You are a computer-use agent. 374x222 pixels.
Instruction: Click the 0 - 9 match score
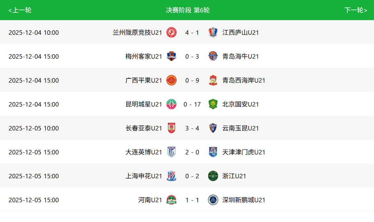coord(192,80)
